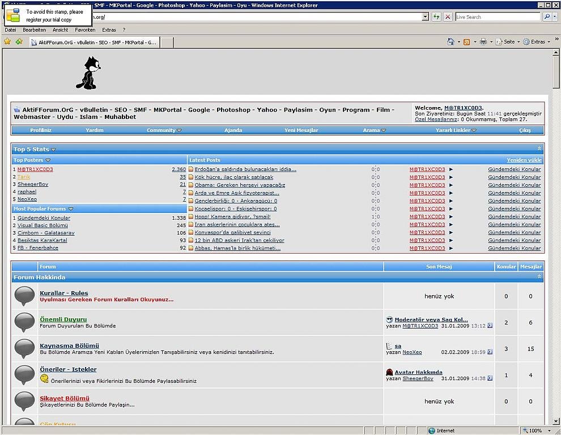This screenshot has height=435, width=561.
Task: Open Yardım help page link
Action: (x=95, y=130)
